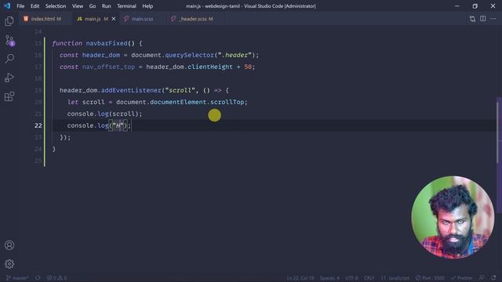Open the Edit menu

(35, 6)
